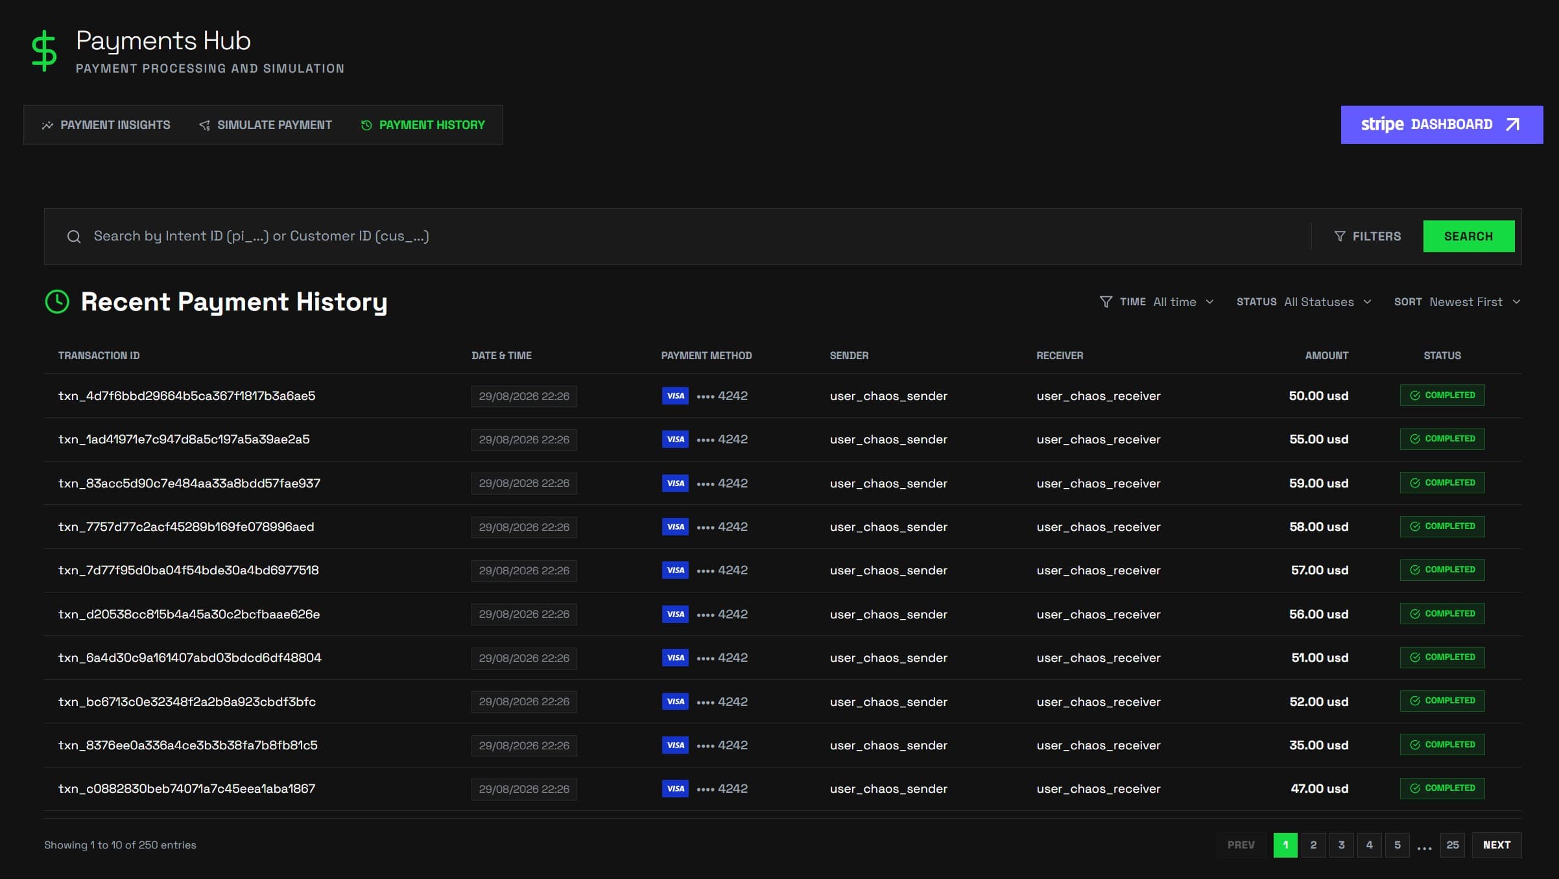The width and height of the screenshot is (1559, 879).
Task: Click Visa icon in the 57.00 usd row
Action: coord(675,570)
